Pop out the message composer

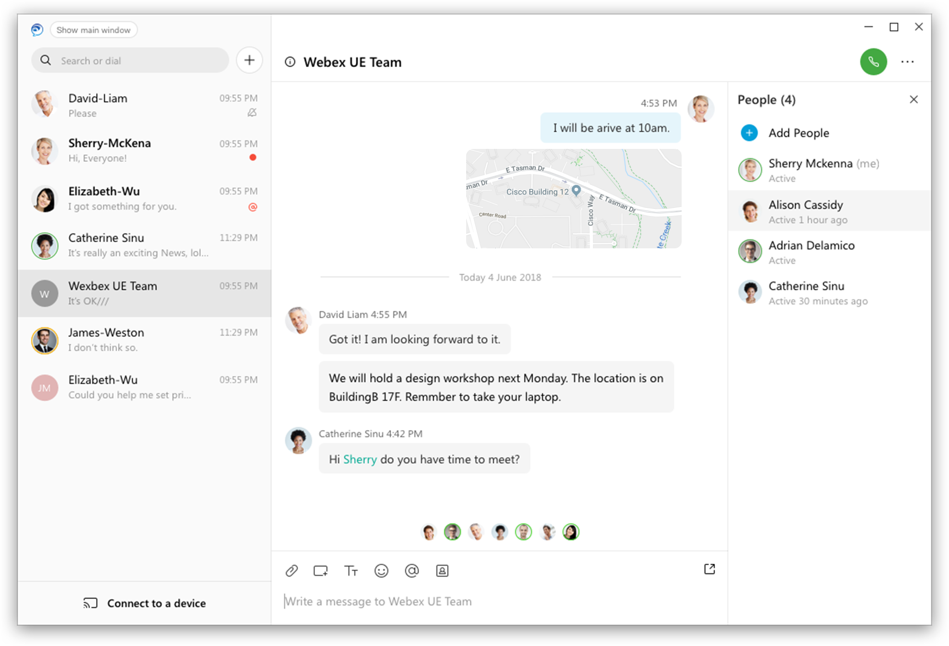[709, 569]
